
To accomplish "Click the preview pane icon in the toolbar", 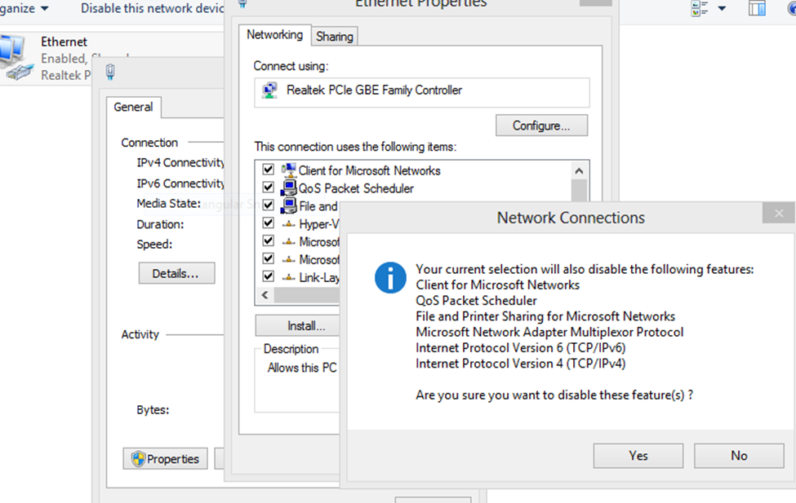I will coord(757,9).
